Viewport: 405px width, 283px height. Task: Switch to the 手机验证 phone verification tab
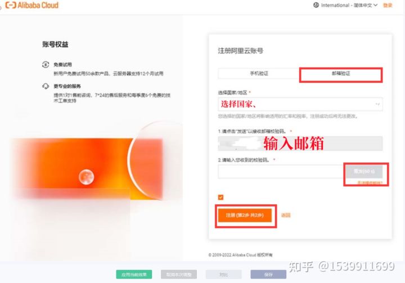259,73
